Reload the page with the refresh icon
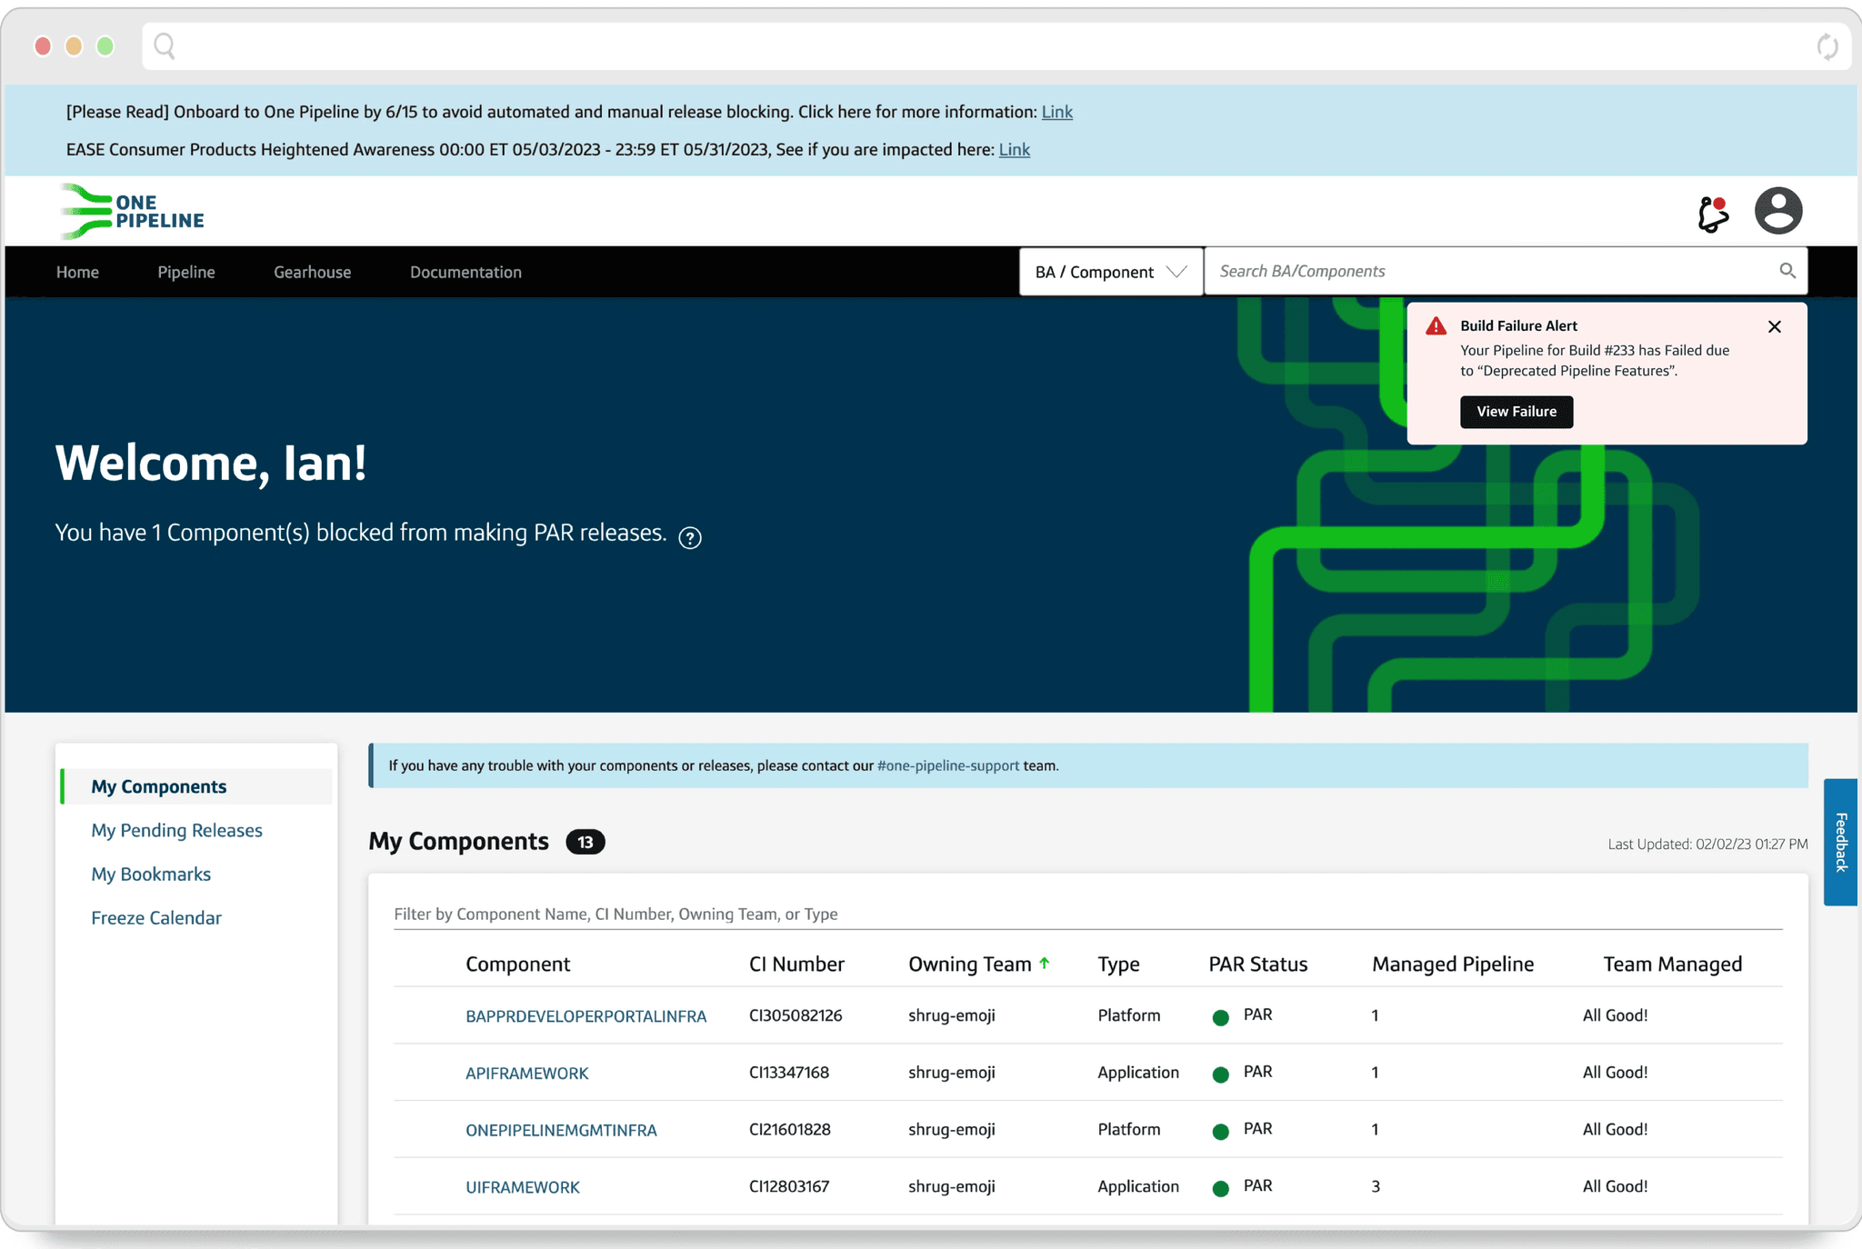 tap(1827, 46)
